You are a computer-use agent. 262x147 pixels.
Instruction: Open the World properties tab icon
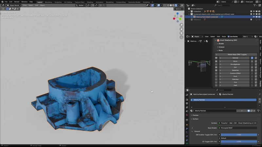coord(187,115)
